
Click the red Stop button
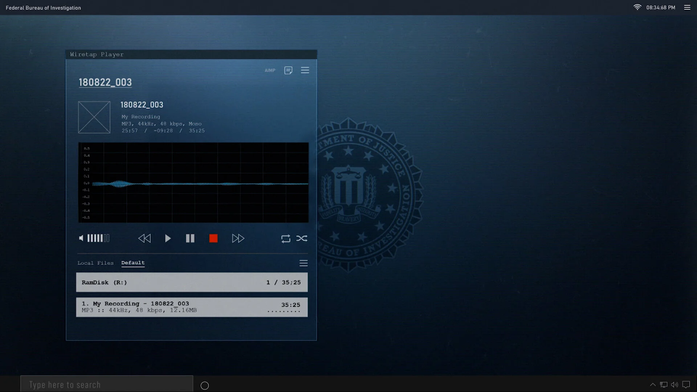pyautogui.click(x=213, y=238)
